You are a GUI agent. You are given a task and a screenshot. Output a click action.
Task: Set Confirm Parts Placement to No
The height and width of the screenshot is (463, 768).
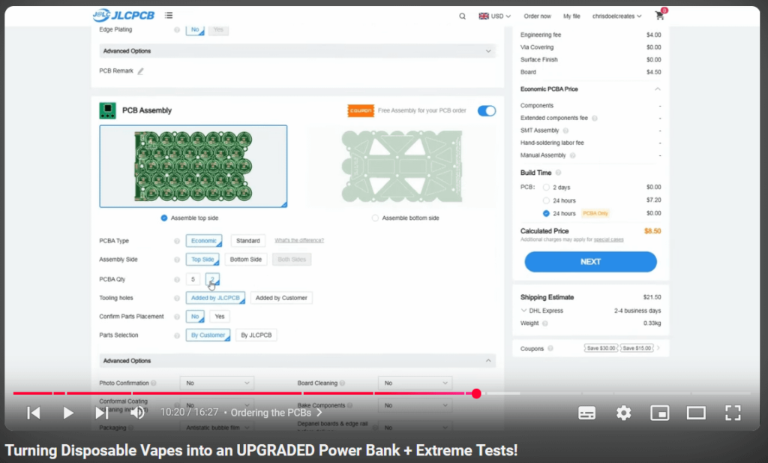tap(195, 317)
